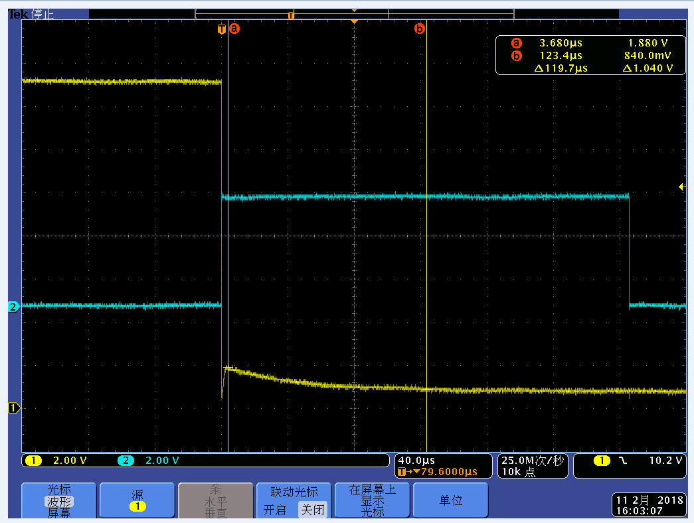The image size is (694, 523).
Task: Click the 3.680µs cursor a time value
Action: click(561, 43)
